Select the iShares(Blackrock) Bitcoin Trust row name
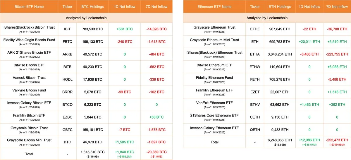 point(29,27)
